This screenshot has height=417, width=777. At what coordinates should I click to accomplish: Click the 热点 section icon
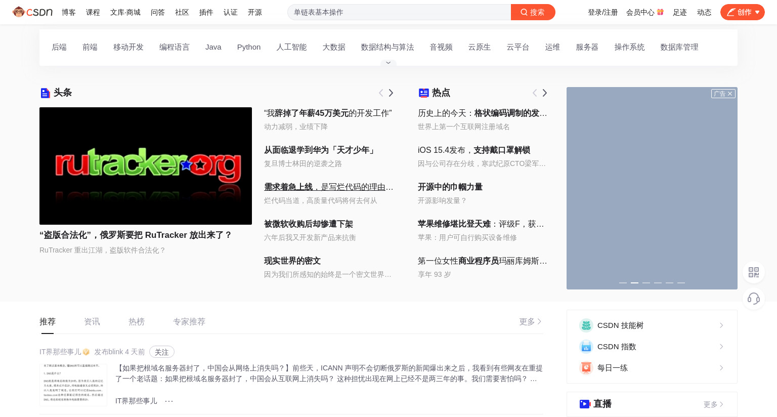pos(424,93)
